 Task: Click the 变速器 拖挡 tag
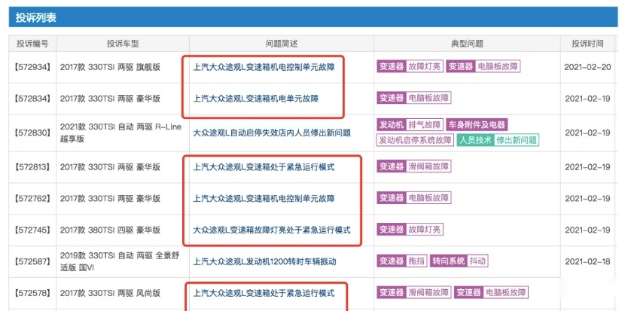(x=402, y=261)
